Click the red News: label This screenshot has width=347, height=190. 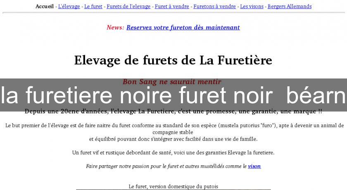tap(115, 27)
